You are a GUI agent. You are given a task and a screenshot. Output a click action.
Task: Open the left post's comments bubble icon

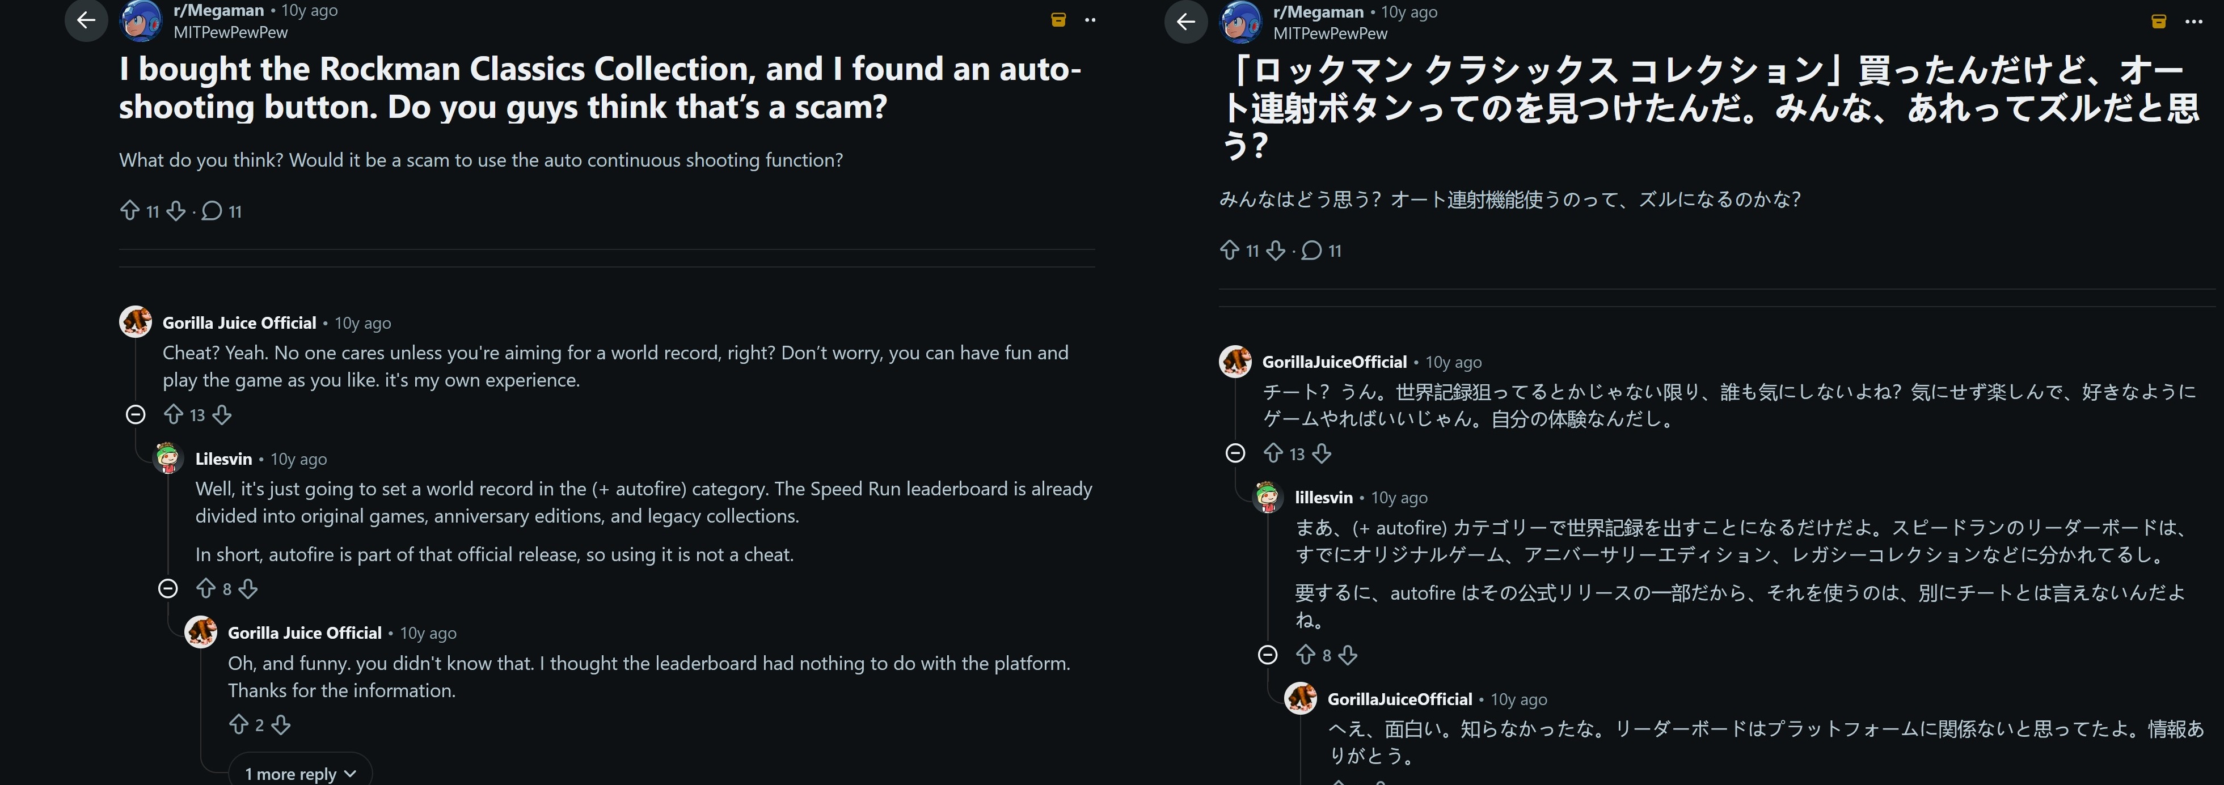(212, 210)
